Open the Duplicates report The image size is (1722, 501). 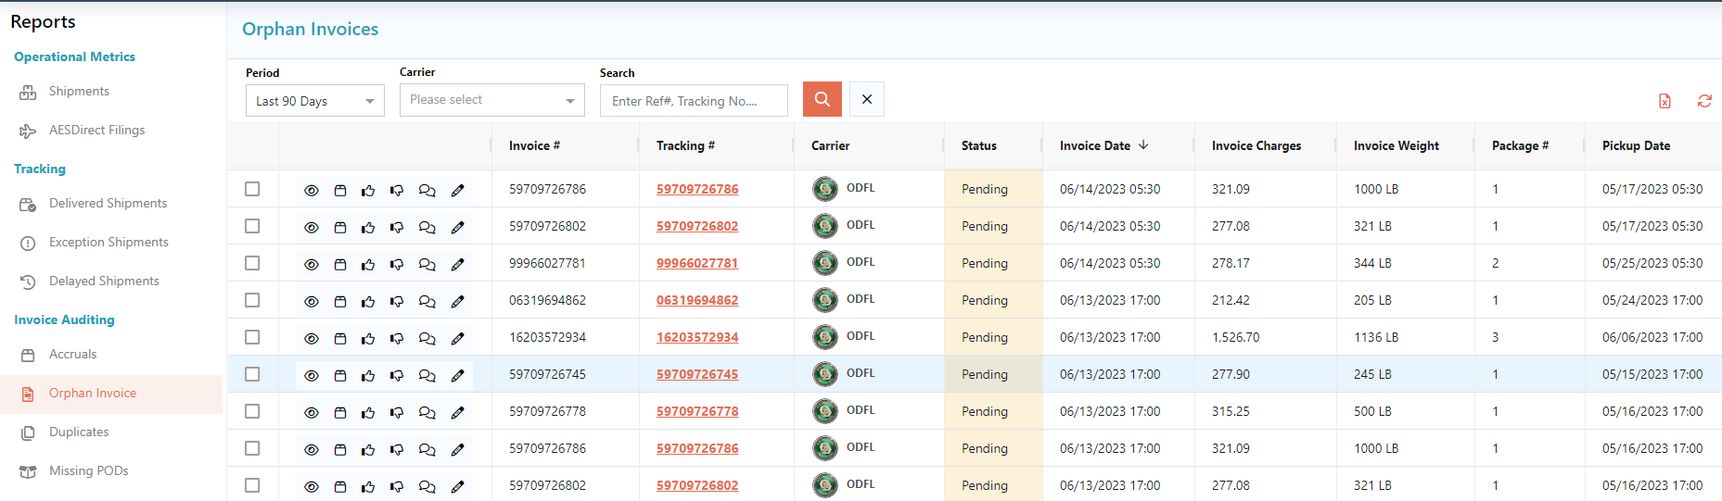pyautogui.click(x=79, y=432)
